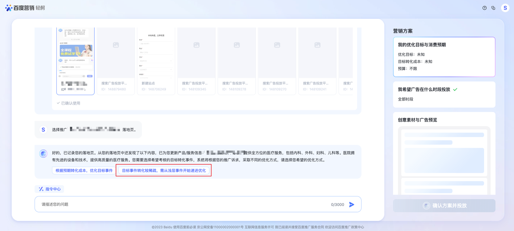Click the help question mark icon
Viewport: 514px width, 231px height.
click(484, 8)
